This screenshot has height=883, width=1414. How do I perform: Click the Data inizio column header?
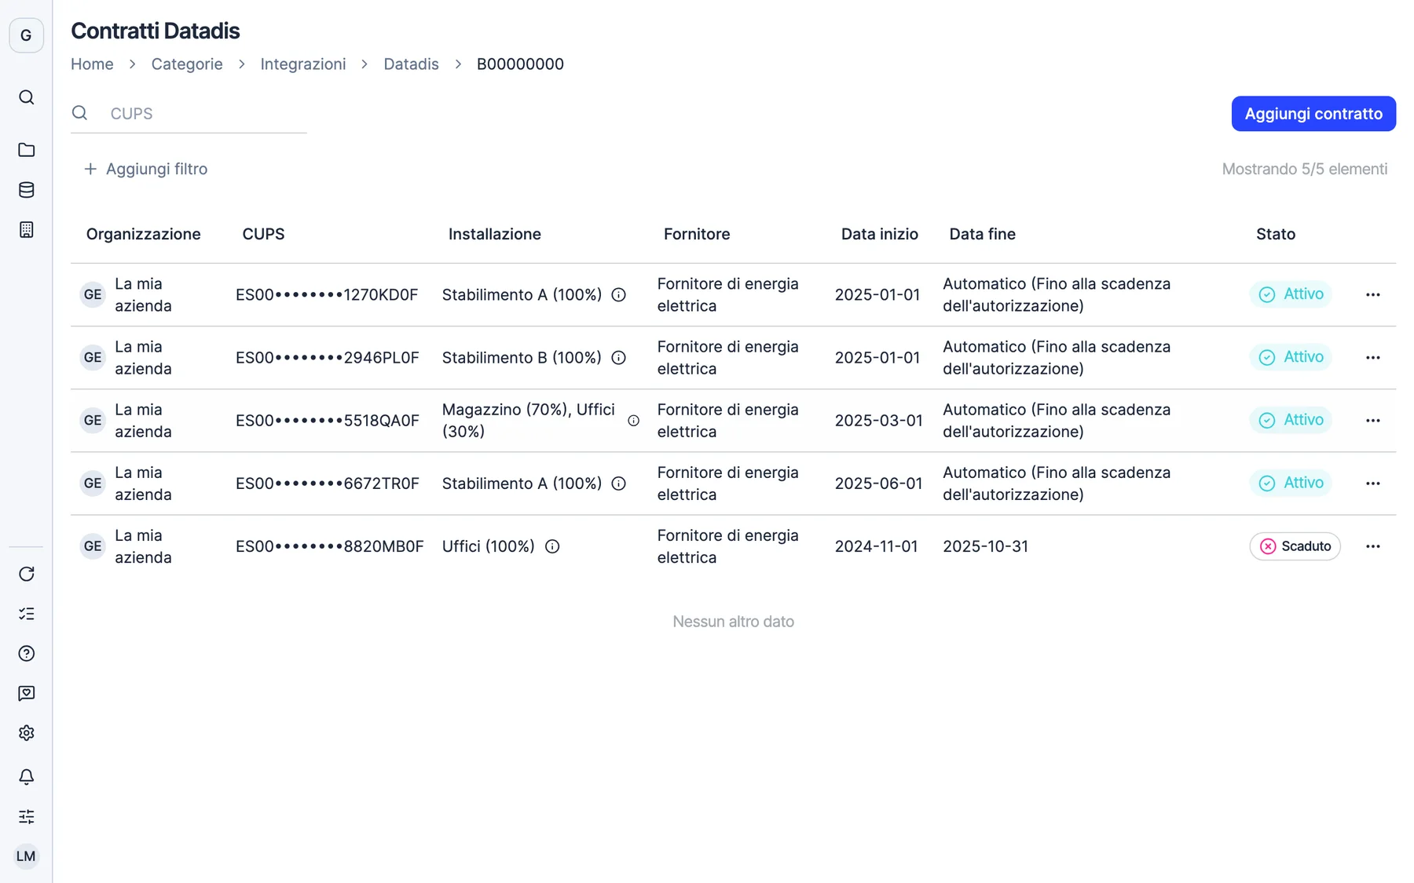(x=880, y=234)
